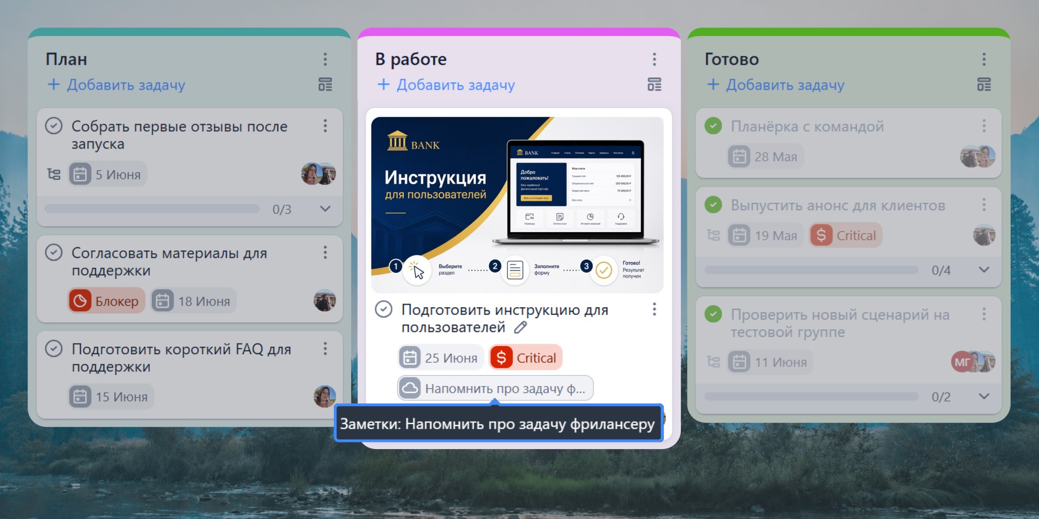Viewport: 1039px width, 519px height.
Task: Mark Согласовать материалы task complete
Action: point(54,252)
